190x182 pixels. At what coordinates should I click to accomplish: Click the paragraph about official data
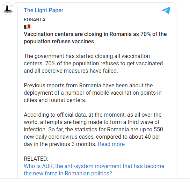(x=93, y=129)
